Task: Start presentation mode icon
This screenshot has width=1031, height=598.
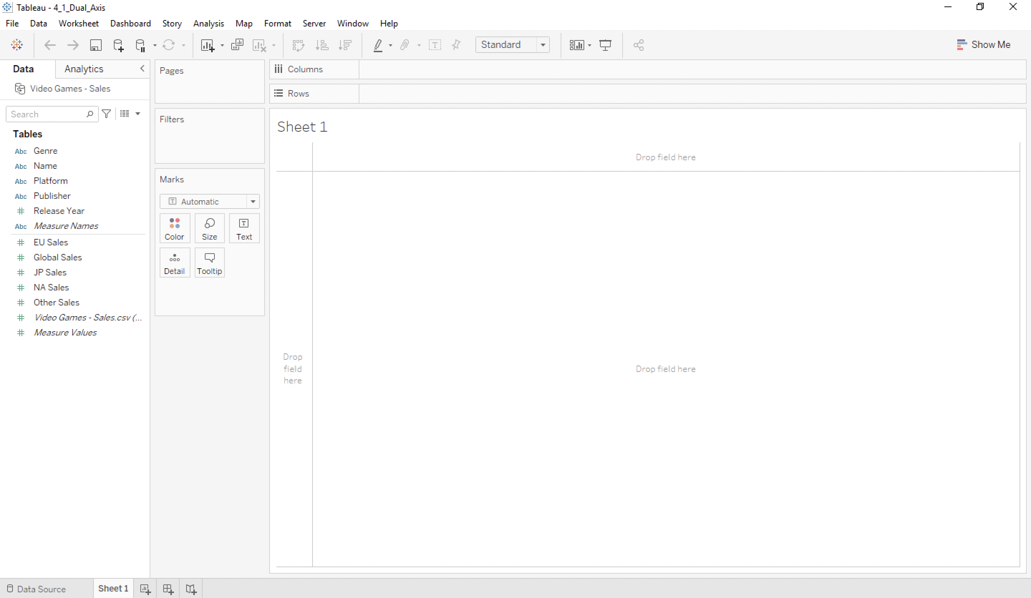Action: point(605,45)
